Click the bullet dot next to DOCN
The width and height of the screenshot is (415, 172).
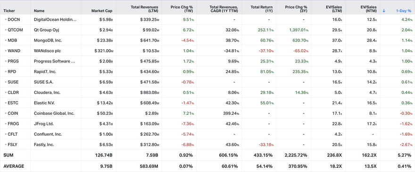[x=6, y=19]
